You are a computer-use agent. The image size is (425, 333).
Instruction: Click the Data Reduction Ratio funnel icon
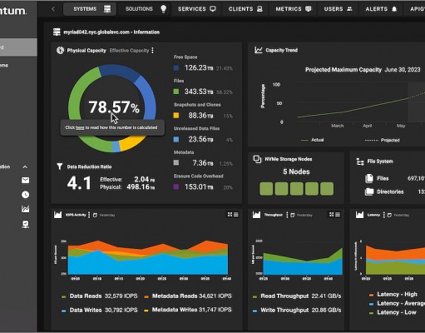(60, 166)
